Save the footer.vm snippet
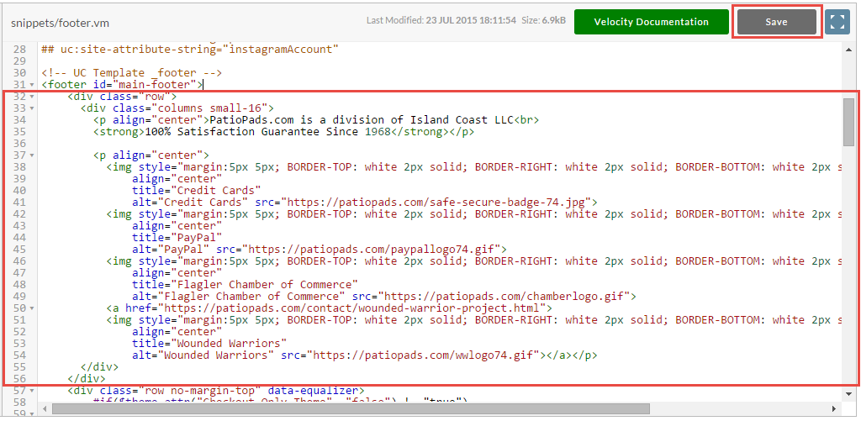 (776, 22)
